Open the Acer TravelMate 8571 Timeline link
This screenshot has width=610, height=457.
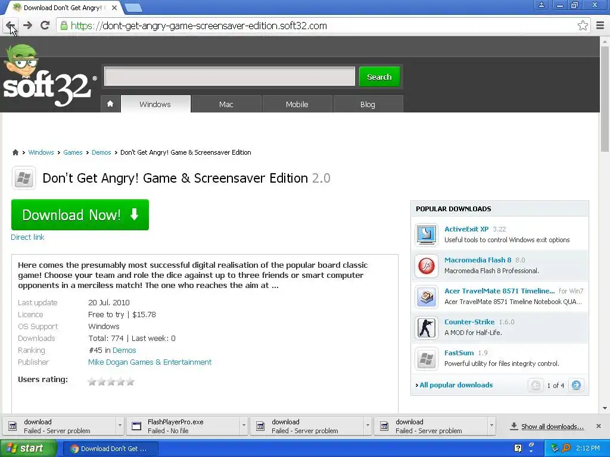(x=500, y=290)
